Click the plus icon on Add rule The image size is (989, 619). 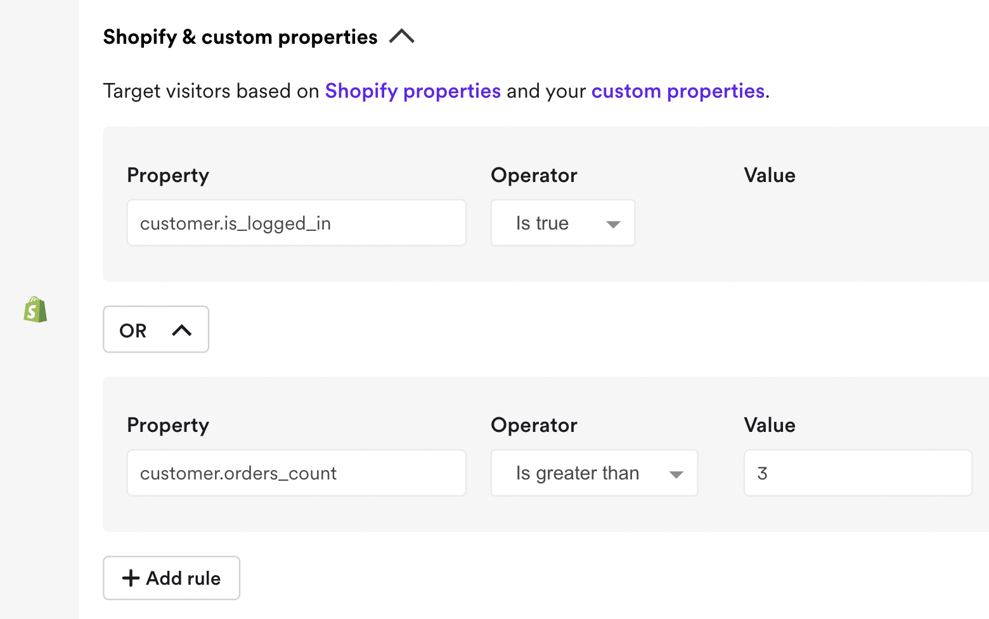[x=131, y=578]
